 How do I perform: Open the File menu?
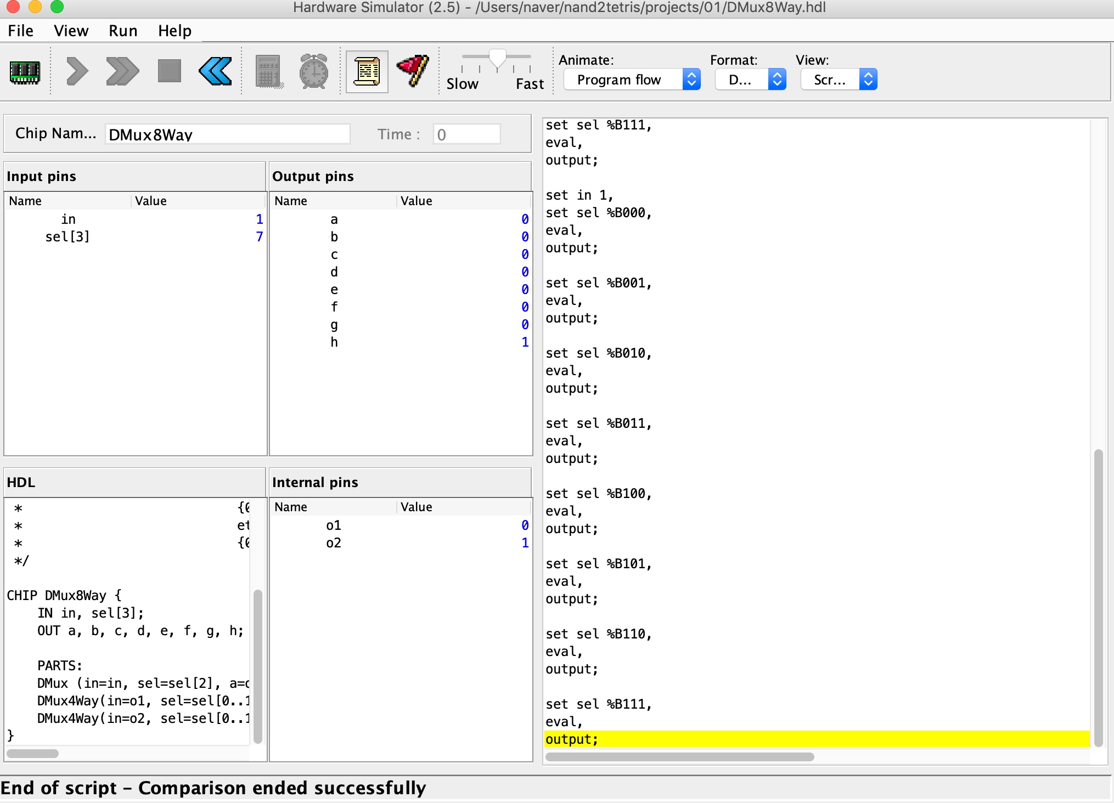tap(20, 31)
